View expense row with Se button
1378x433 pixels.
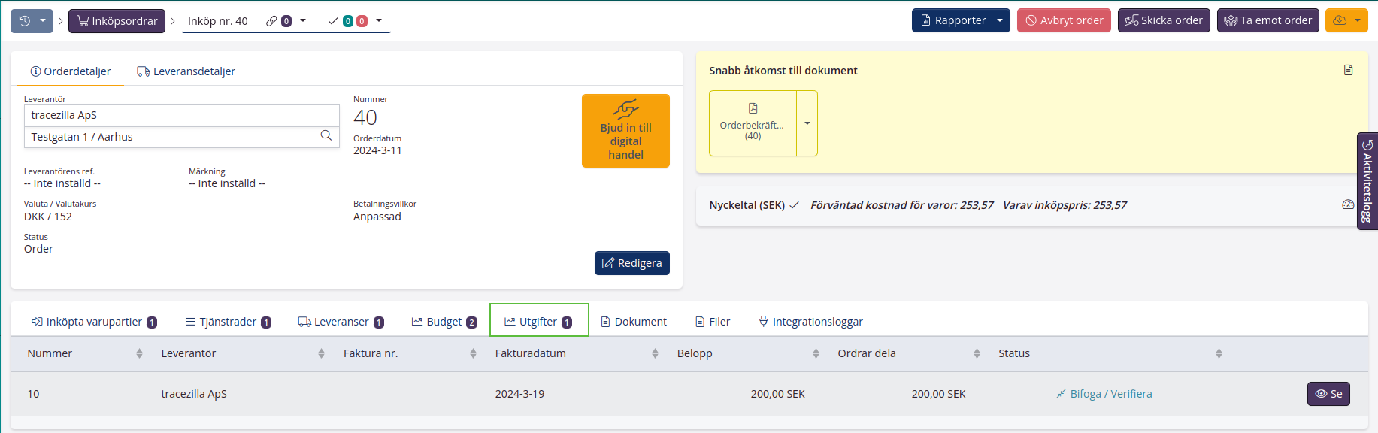[x=1328, y=394]
